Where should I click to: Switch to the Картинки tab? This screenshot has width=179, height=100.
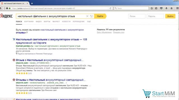tap(29, 22)
